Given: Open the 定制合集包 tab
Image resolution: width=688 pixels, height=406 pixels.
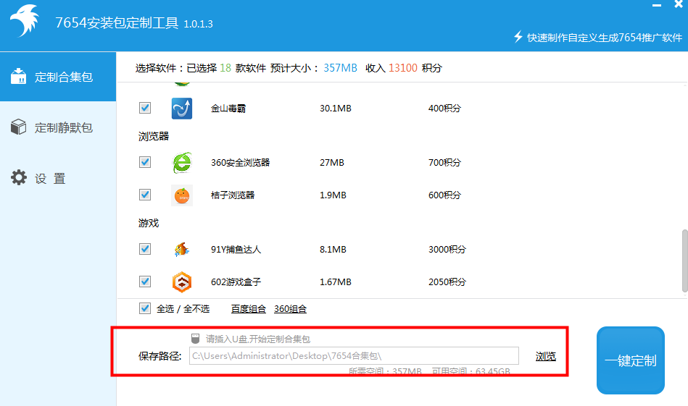Looking at the screenshot, I should 58,77.
